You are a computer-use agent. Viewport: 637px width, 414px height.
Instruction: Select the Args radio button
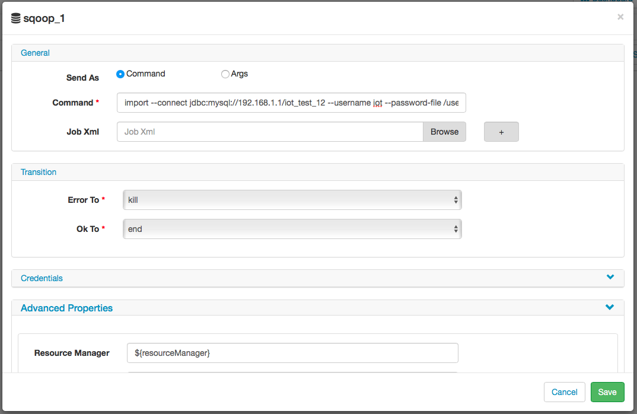coord(225,74)
